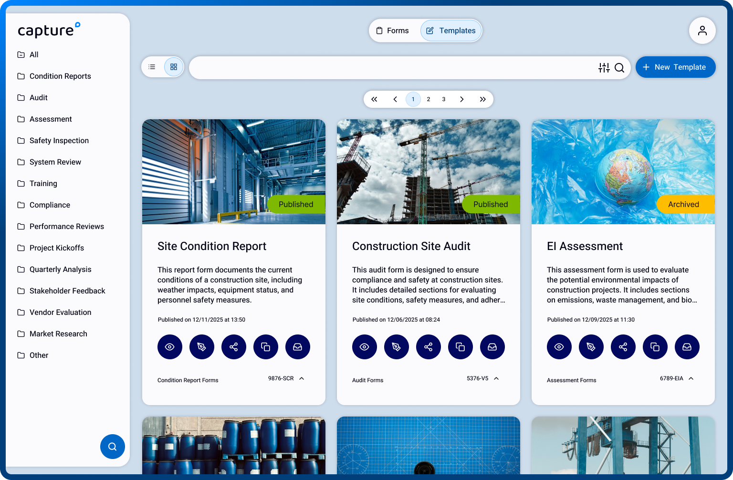Edit the Construction Site Audit template
This screenshot has height=480, width=733.
click(397, 347)
